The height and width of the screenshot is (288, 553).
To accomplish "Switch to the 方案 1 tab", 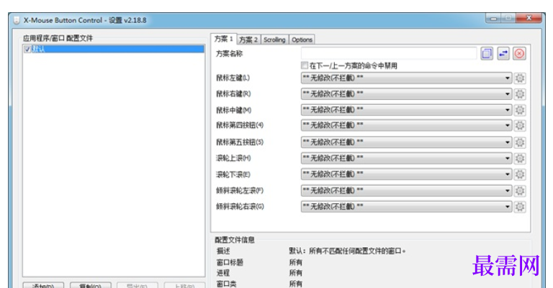I will point(224,39).
